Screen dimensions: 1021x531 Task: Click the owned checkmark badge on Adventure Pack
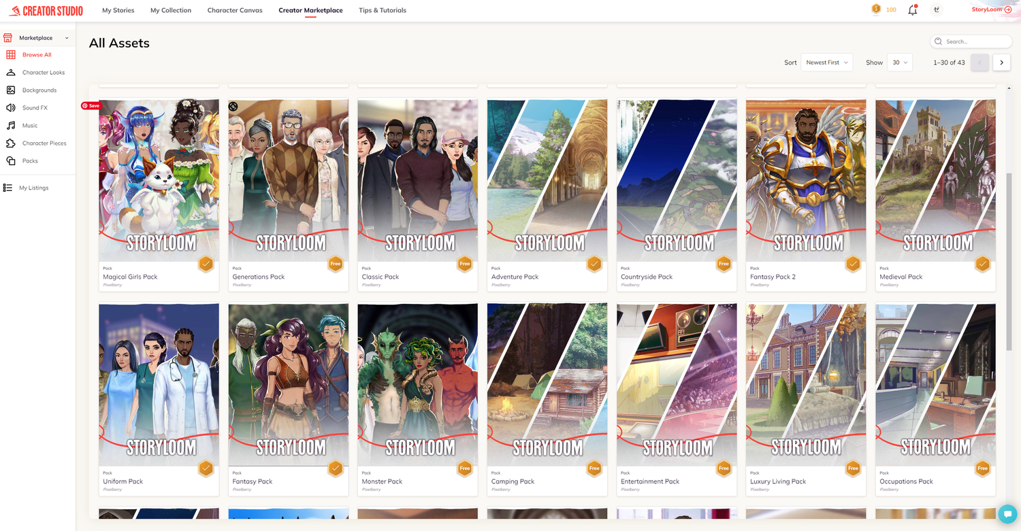click(594, 264)
